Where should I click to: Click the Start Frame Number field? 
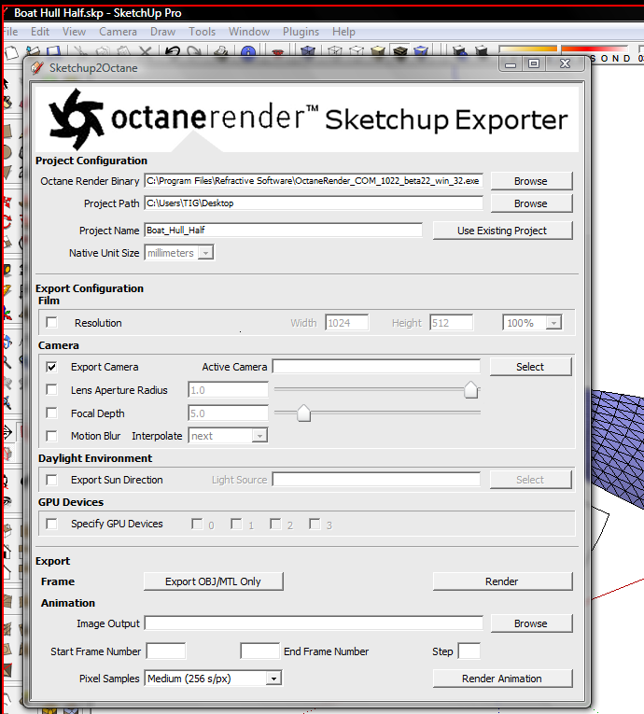click(166, 651)
